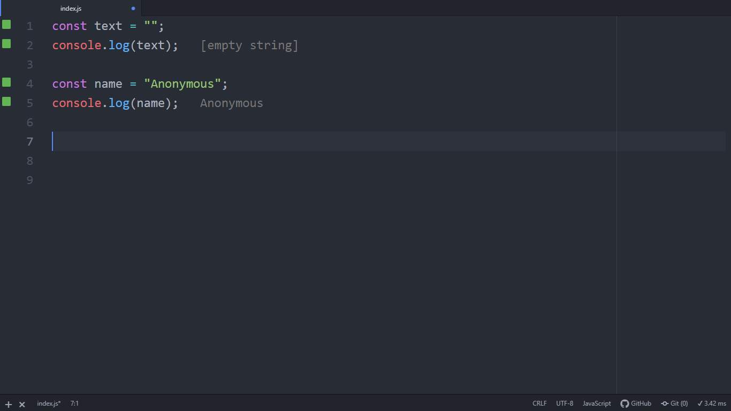The image size is (731, 411).
Task: Click green coverage marker on line 4
Action: coord(6,82)
